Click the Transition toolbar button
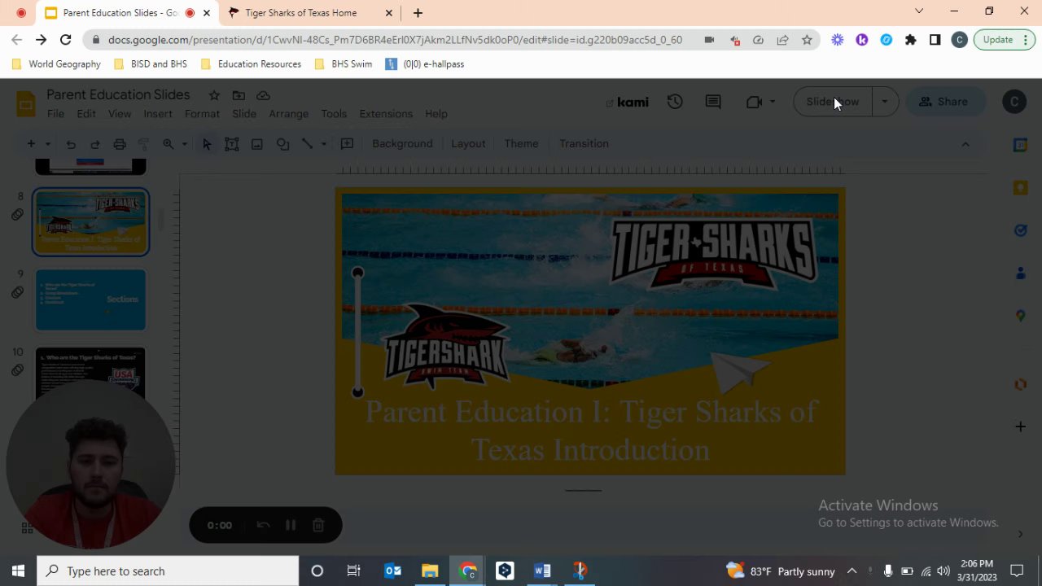The height and width of the screenshot is (586, 1042). pyautogui.click(x=584, y=144)
